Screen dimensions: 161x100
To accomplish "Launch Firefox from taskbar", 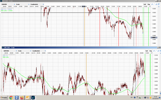I will pos(22,98).
